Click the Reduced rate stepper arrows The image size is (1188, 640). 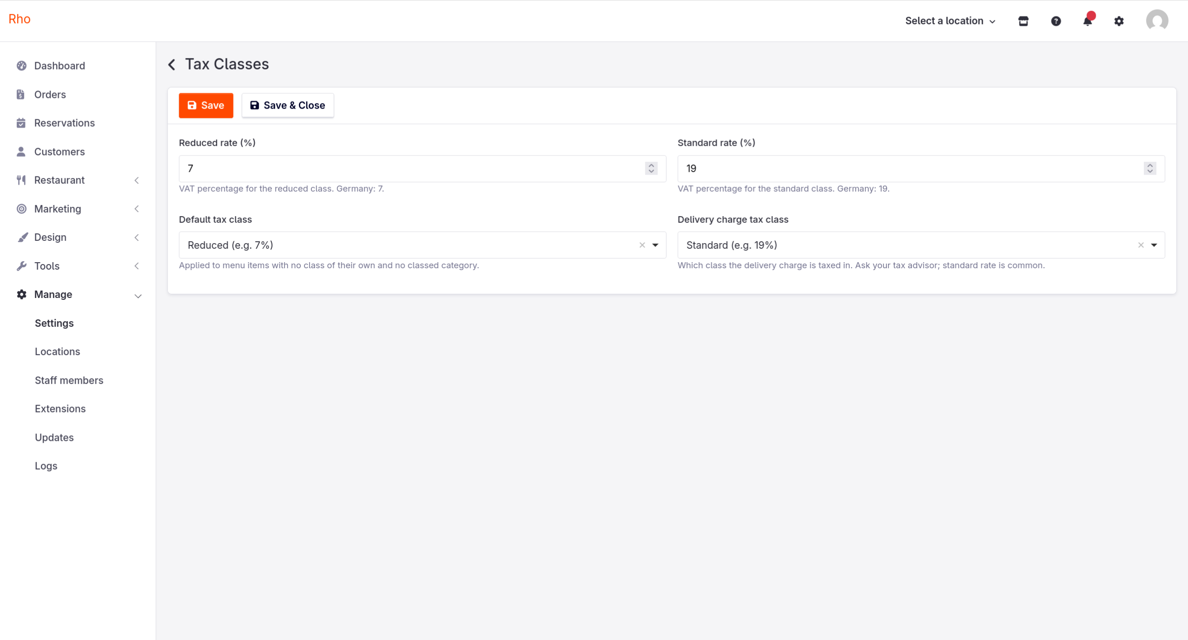(x=651, y=168)
